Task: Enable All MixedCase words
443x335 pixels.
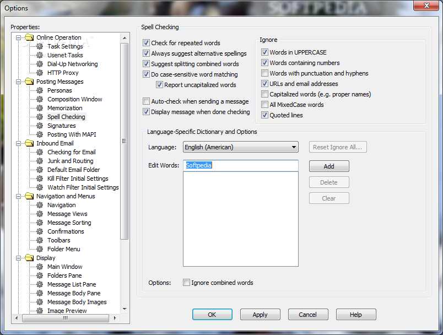Action: 264,105
